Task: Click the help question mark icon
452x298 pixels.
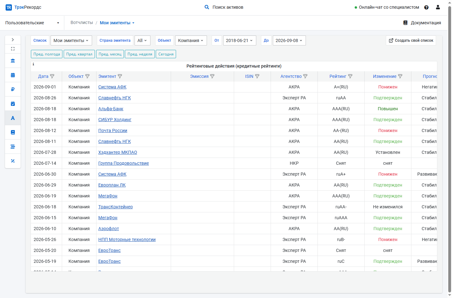Action: point(426,7)
